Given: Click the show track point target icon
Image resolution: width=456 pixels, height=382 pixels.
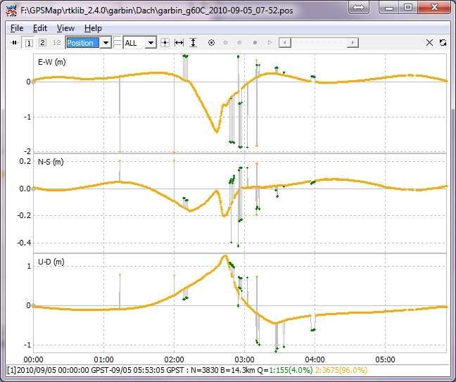Looking at the screenshot, I should click(x=211, y=43).
